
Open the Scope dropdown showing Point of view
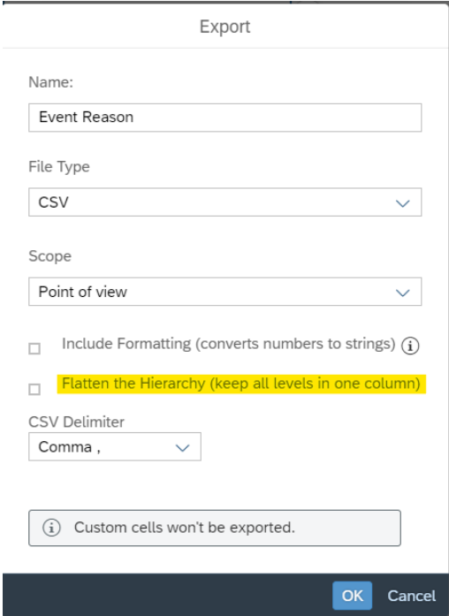[x=225, y=292]
